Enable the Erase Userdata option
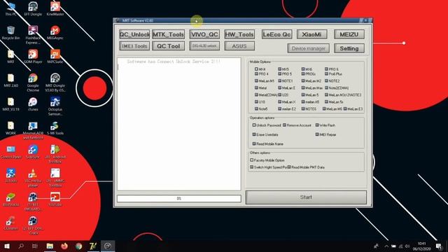Image resolution: width=448 pixels, height=252 pixels. point(254,134)
